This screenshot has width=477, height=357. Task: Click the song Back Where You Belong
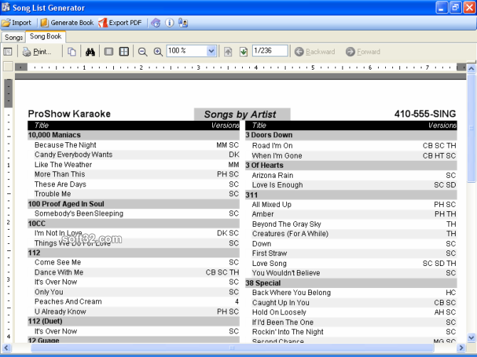coord(291,292)
